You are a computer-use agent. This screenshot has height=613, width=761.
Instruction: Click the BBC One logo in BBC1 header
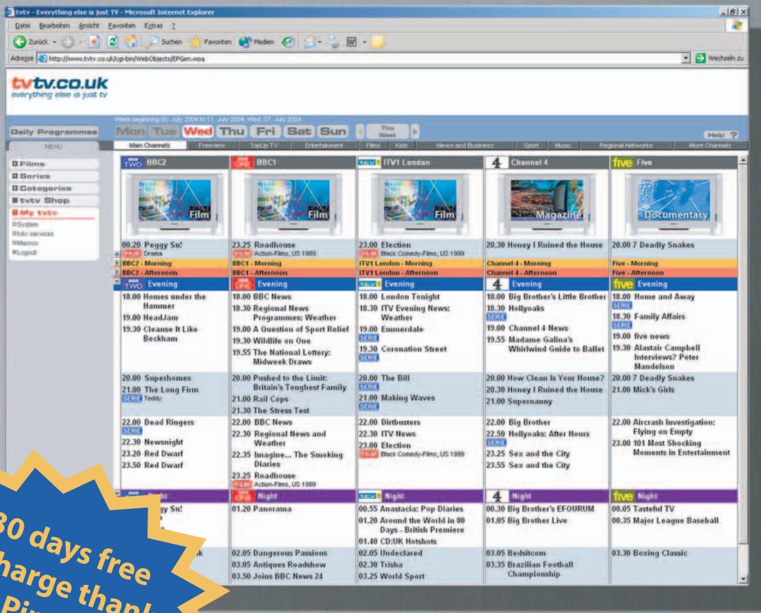[x=242, y=163]
